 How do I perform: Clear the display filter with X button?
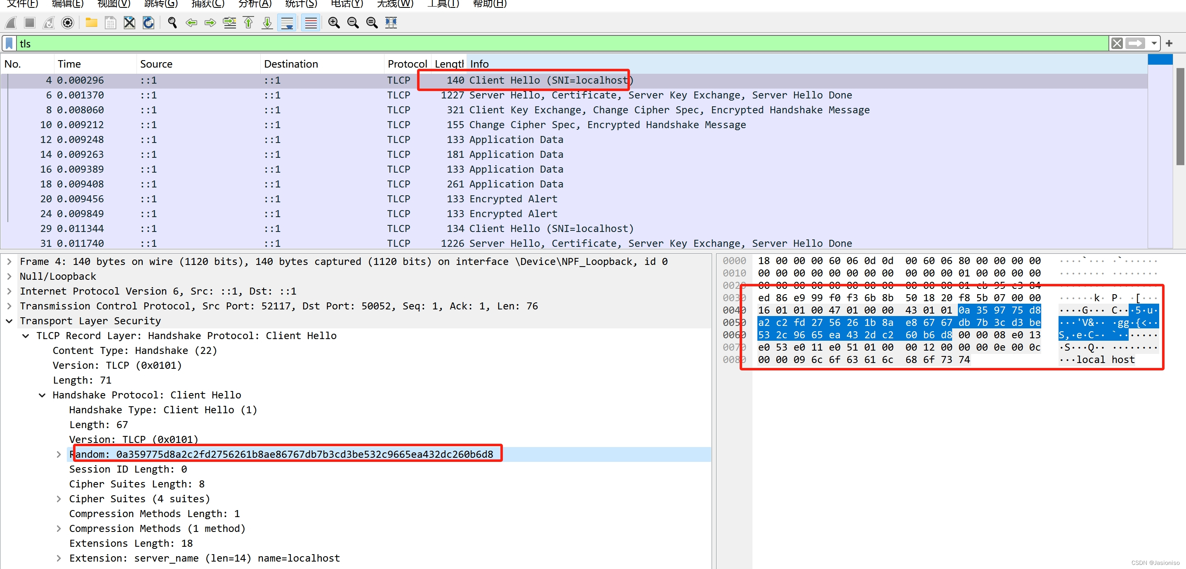1116,44
